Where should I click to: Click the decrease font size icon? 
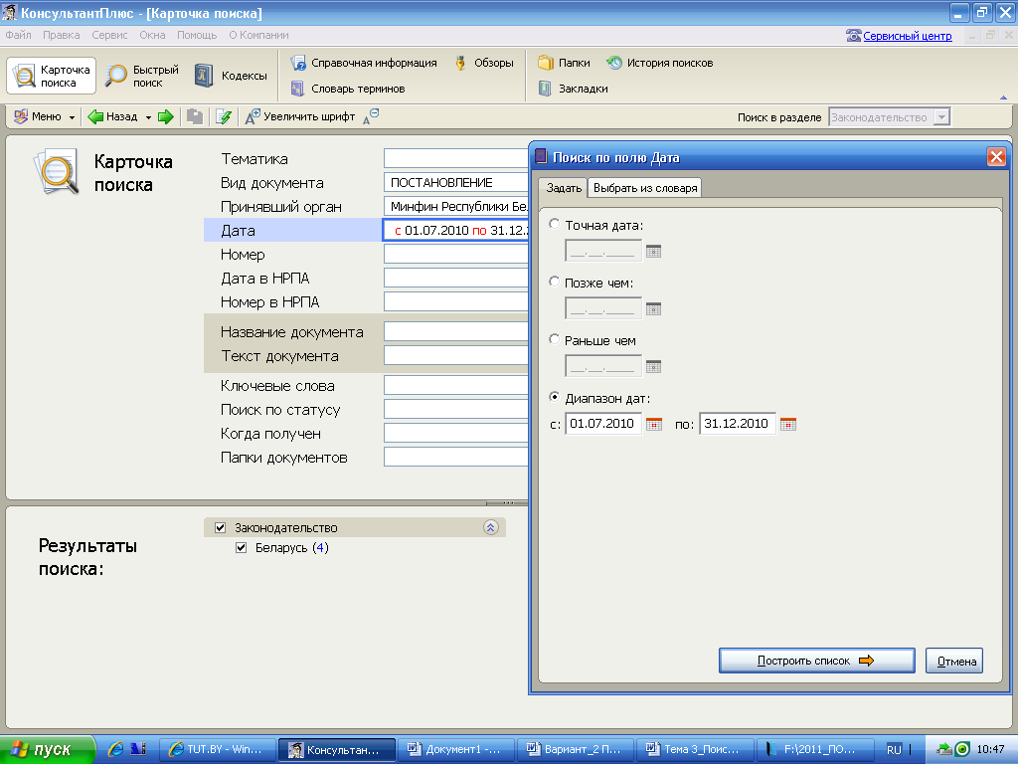click(371, 117)
